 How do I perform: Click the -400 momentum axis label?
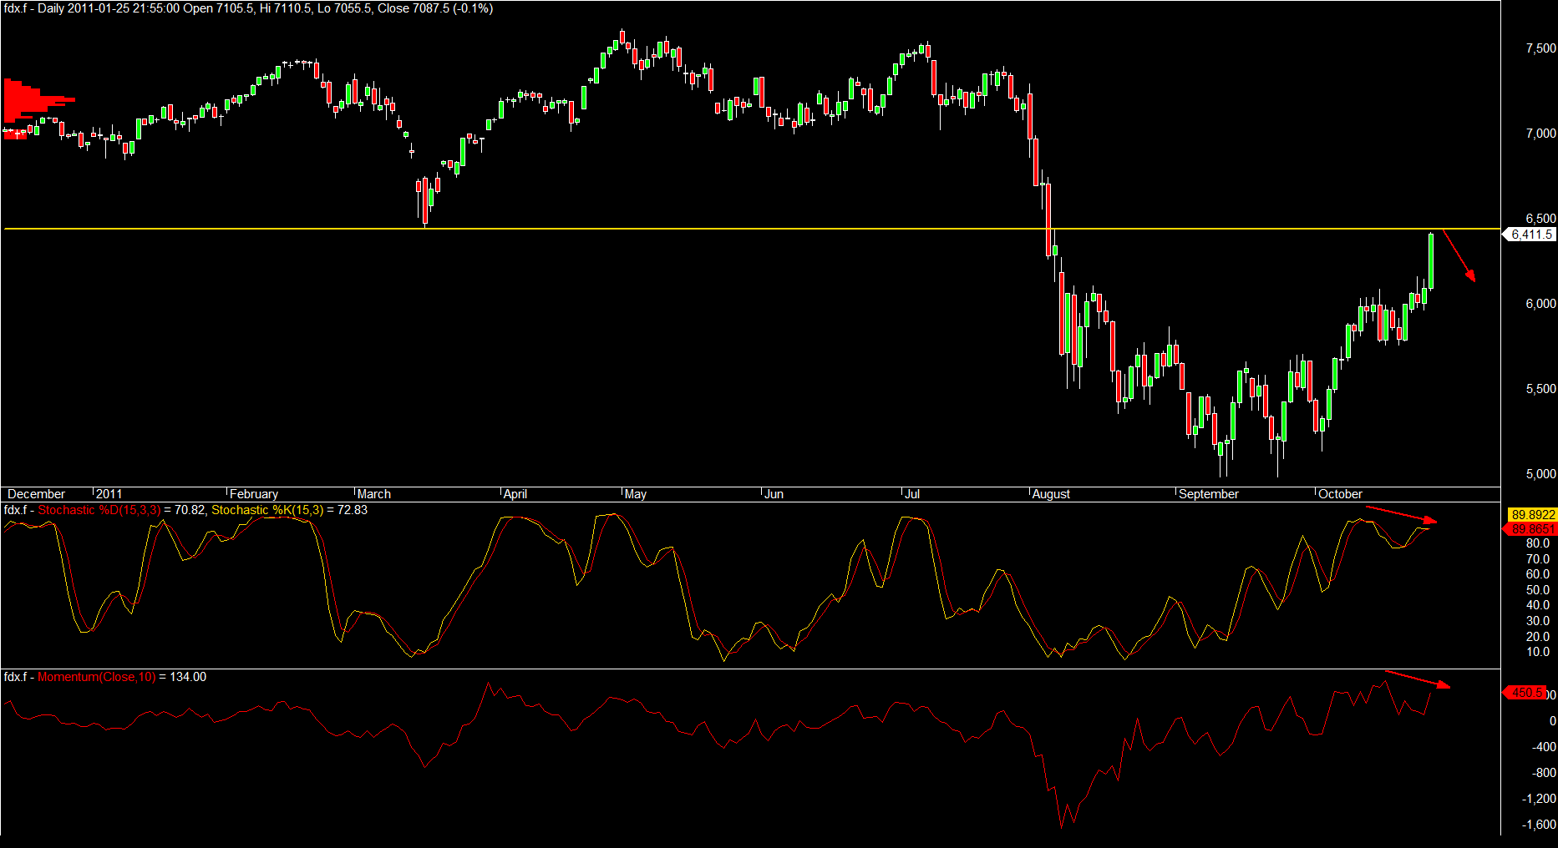coord(1544,747)
